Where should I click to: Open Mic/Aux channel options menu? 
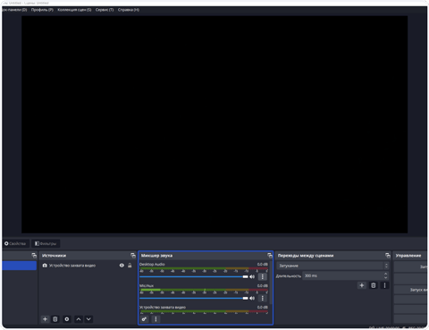click(263, 298)
